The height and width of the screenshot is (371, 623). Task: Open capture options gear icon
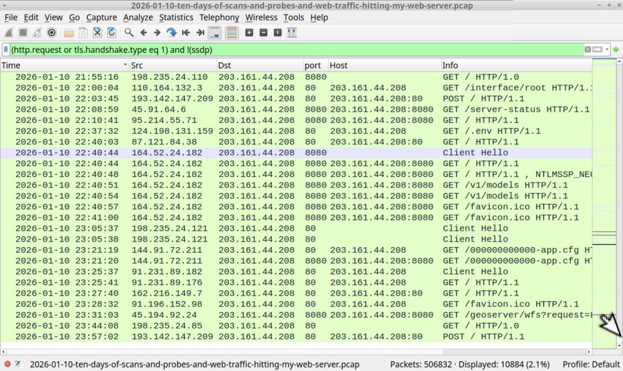pyautogui.click(x=52, y=33)
